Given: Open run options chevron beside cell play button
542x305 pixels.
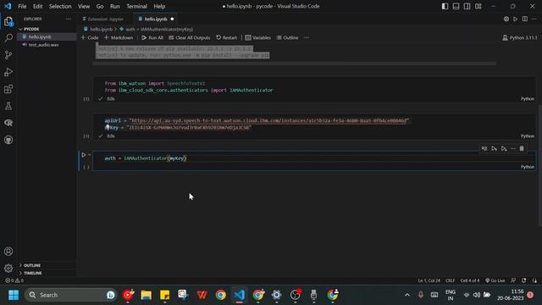Looking at the screenshot, I should click(x=90, y=155).
